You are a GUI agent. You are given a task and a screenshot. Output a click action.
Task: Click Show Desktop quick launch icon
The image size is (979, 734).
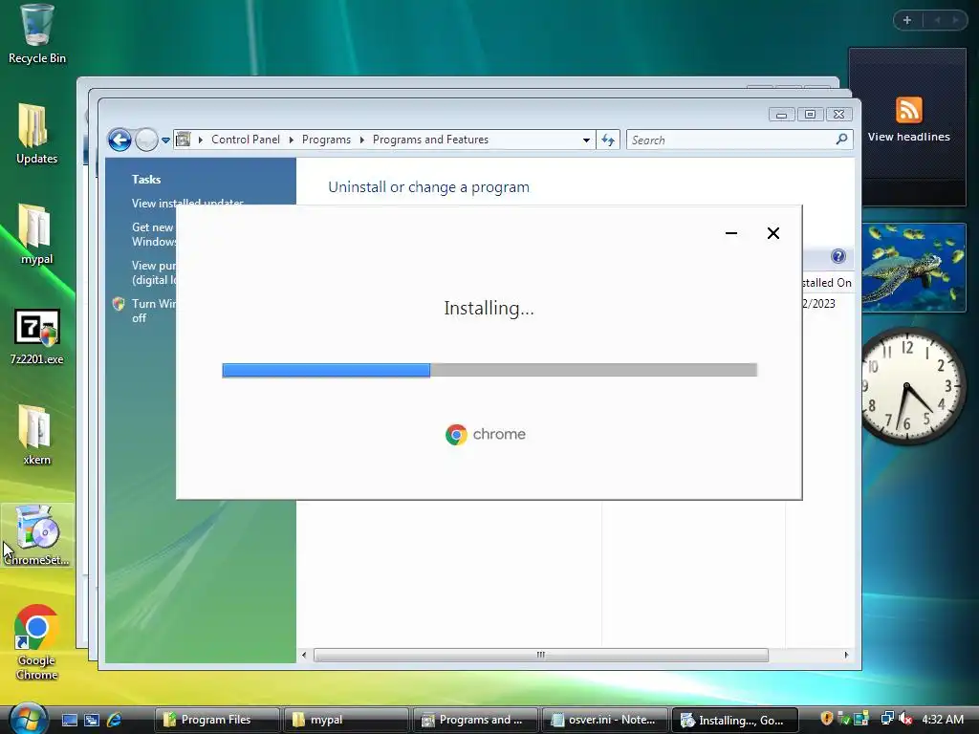[x=69, y=720]
